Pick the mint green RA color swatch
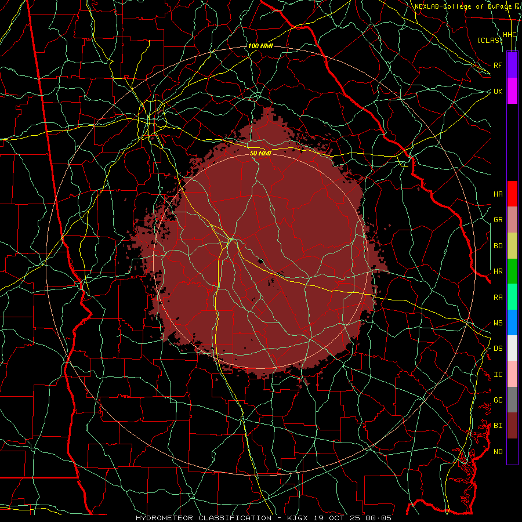522x522 pixels. click(x=512, y=297)
